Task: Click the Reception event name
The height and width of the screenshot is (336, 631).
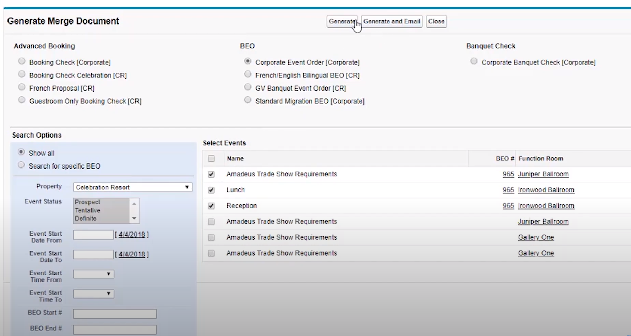Action: click(242, 206)
